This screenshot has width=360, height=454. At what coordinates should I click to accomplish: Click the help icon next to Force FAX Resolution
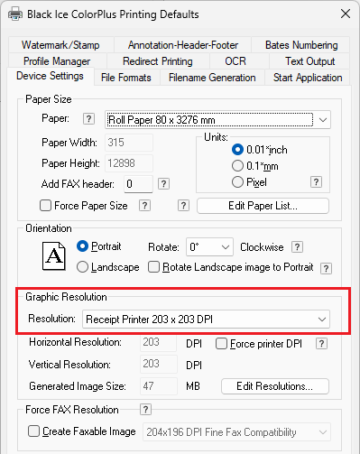[x=145, y=410]
